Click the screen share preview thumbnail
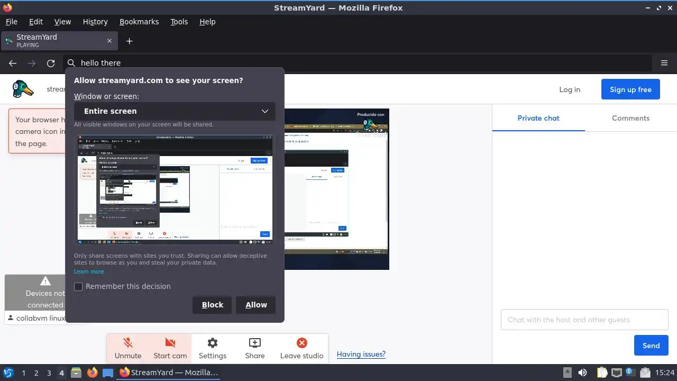This screenshot has height=381, width=677. click(175, 189)
